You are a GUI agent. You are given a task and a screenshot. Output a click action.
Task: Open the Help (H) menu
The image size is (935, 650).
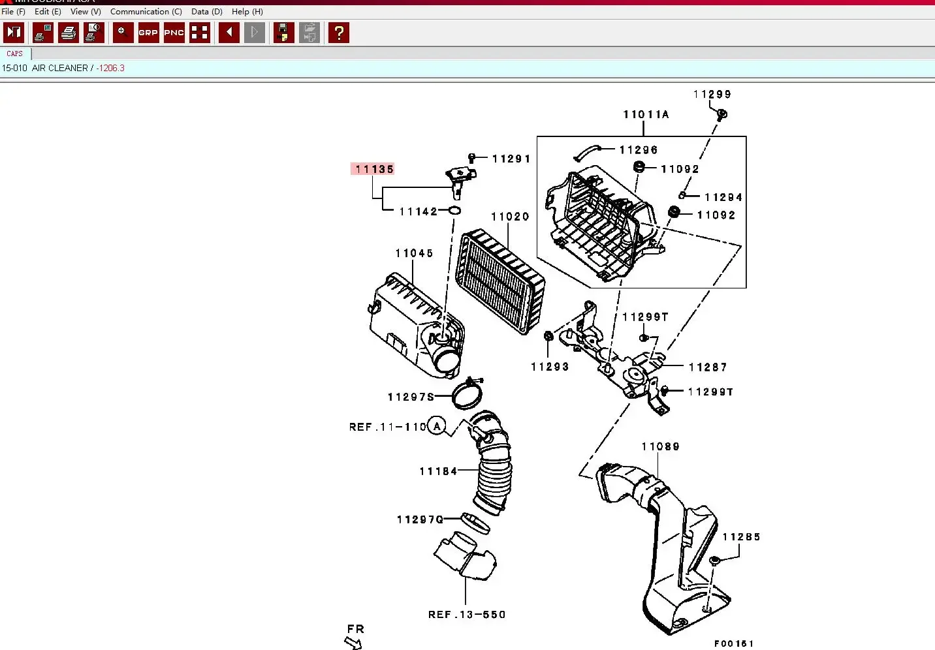tap(247, 12)
